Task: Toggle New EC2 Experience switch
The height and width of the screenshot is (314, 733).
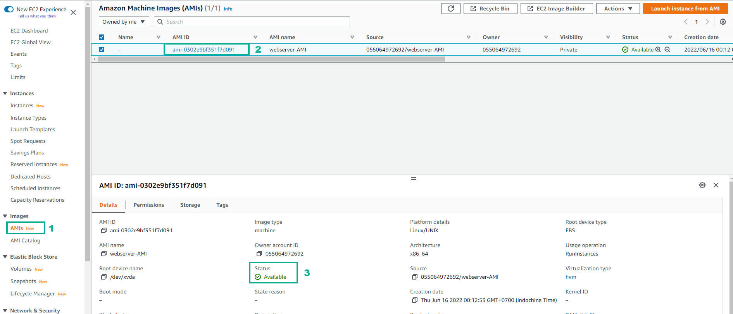Action: point(9,9)
